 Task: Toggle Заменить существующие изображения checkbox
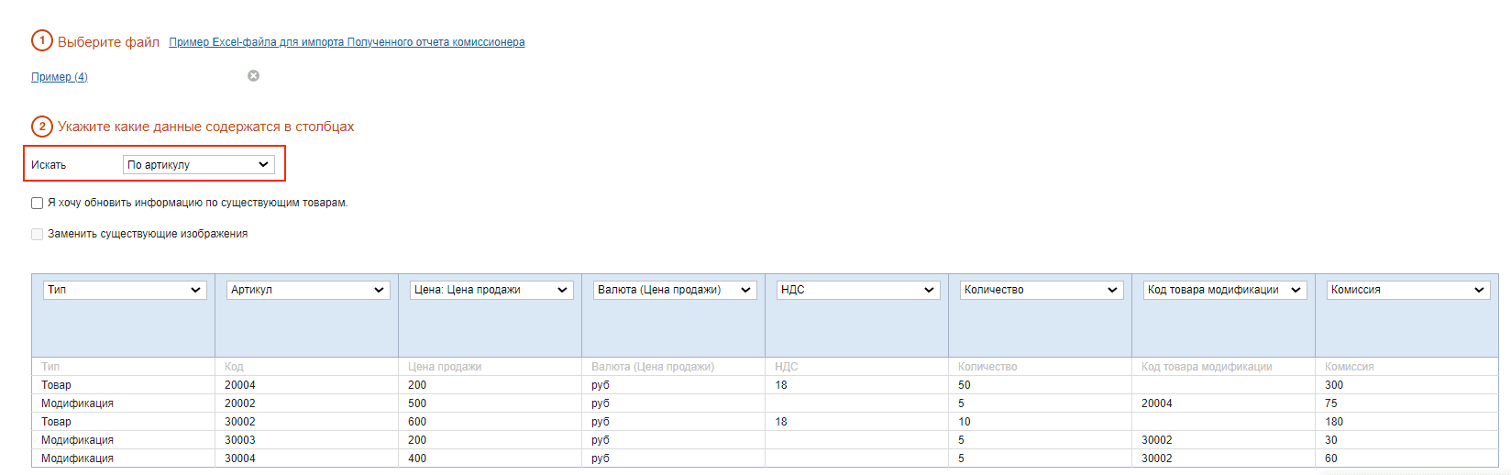pyautogui.click(x=38, y=235)
